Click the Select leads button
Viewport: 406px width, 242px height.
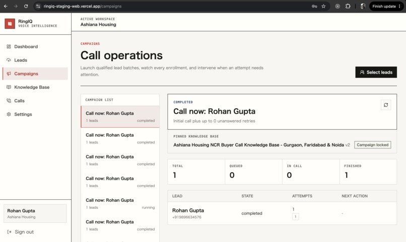(376, 72)
